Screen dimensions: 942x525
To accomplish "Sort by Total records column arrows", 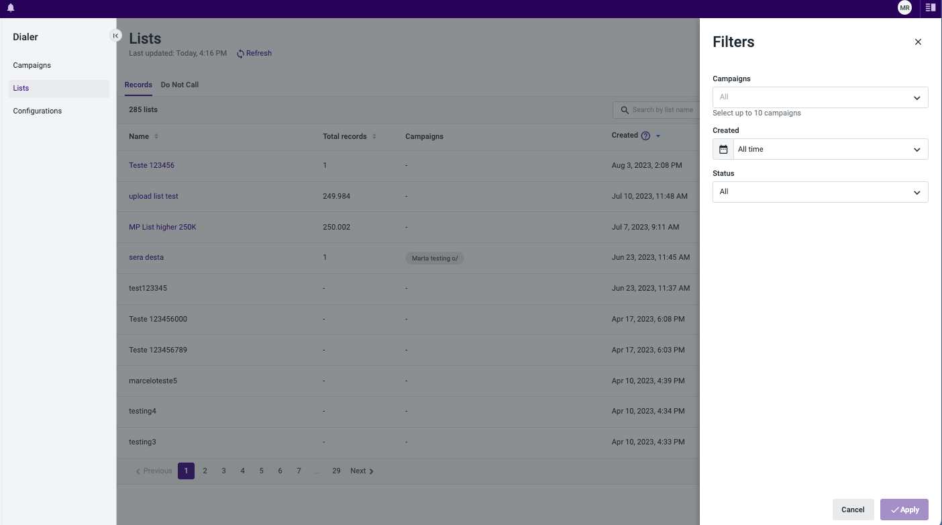I will pyautogui.click(x=374, y=136).
